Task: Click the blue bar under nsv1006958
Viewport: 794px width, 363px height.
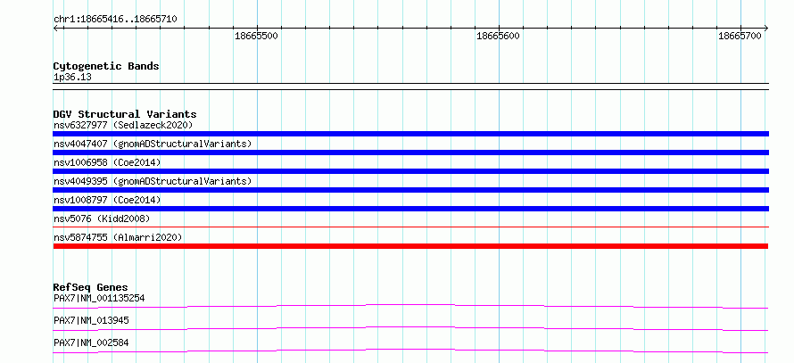Action: click(410, 171)
